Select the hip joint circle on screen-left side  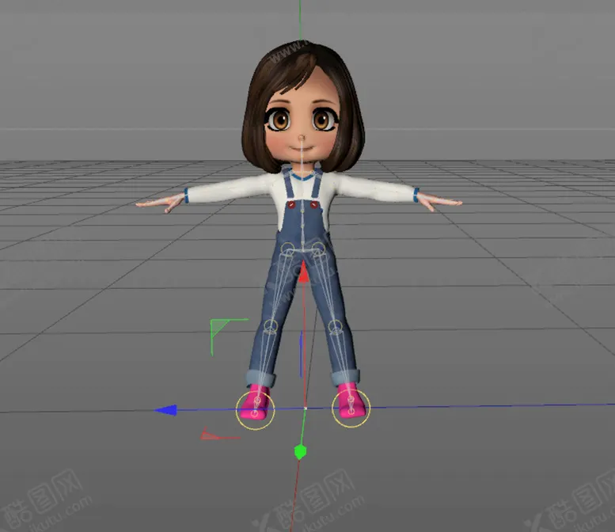coord(288,249)
